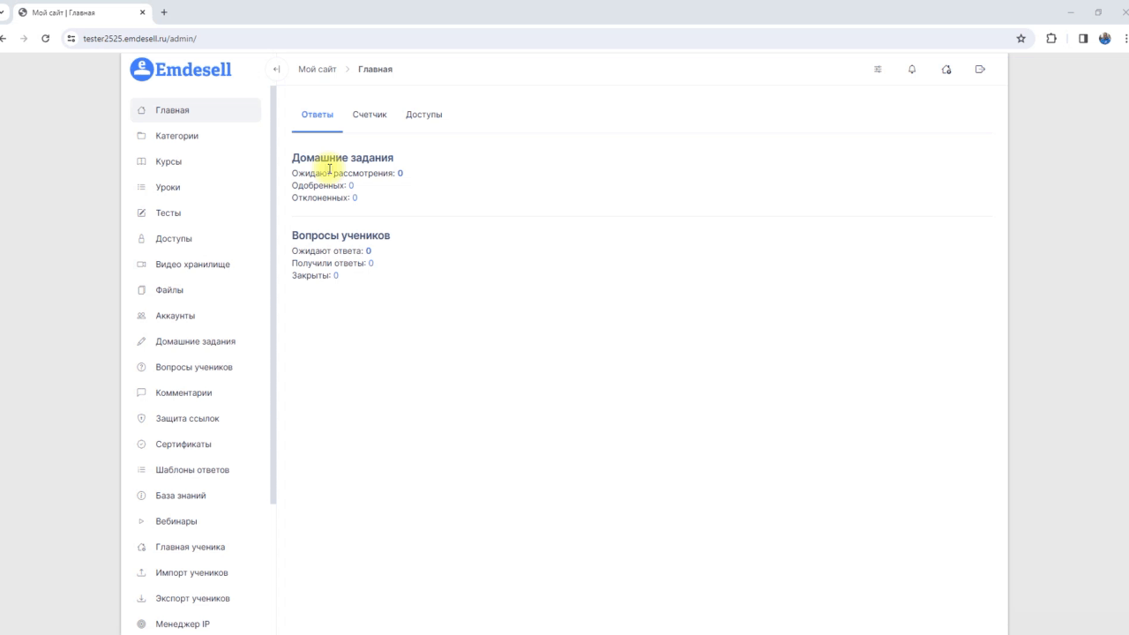
Task: Open the Отклоненных count link
Action: tap(355, 198)
